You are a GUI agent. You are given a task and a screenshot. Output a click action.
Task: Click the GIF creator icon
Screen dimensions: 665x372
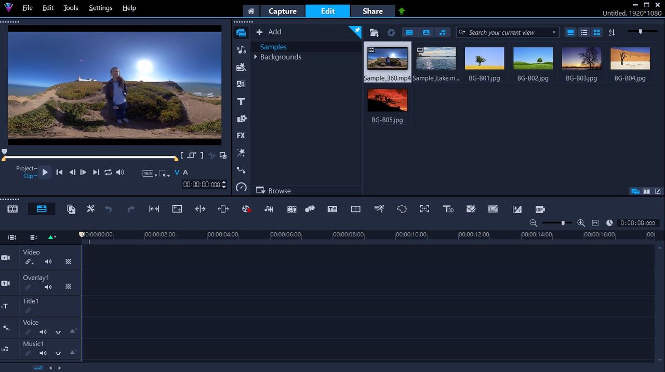coord(540,209)
